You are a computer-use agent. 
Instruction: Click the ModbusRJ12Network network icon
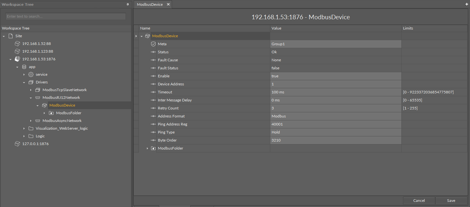(38, 98)
